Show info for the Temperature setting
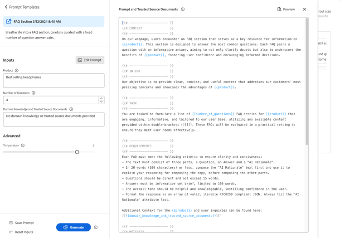This screenshot has height=238, width=340. tap(23, 146)
